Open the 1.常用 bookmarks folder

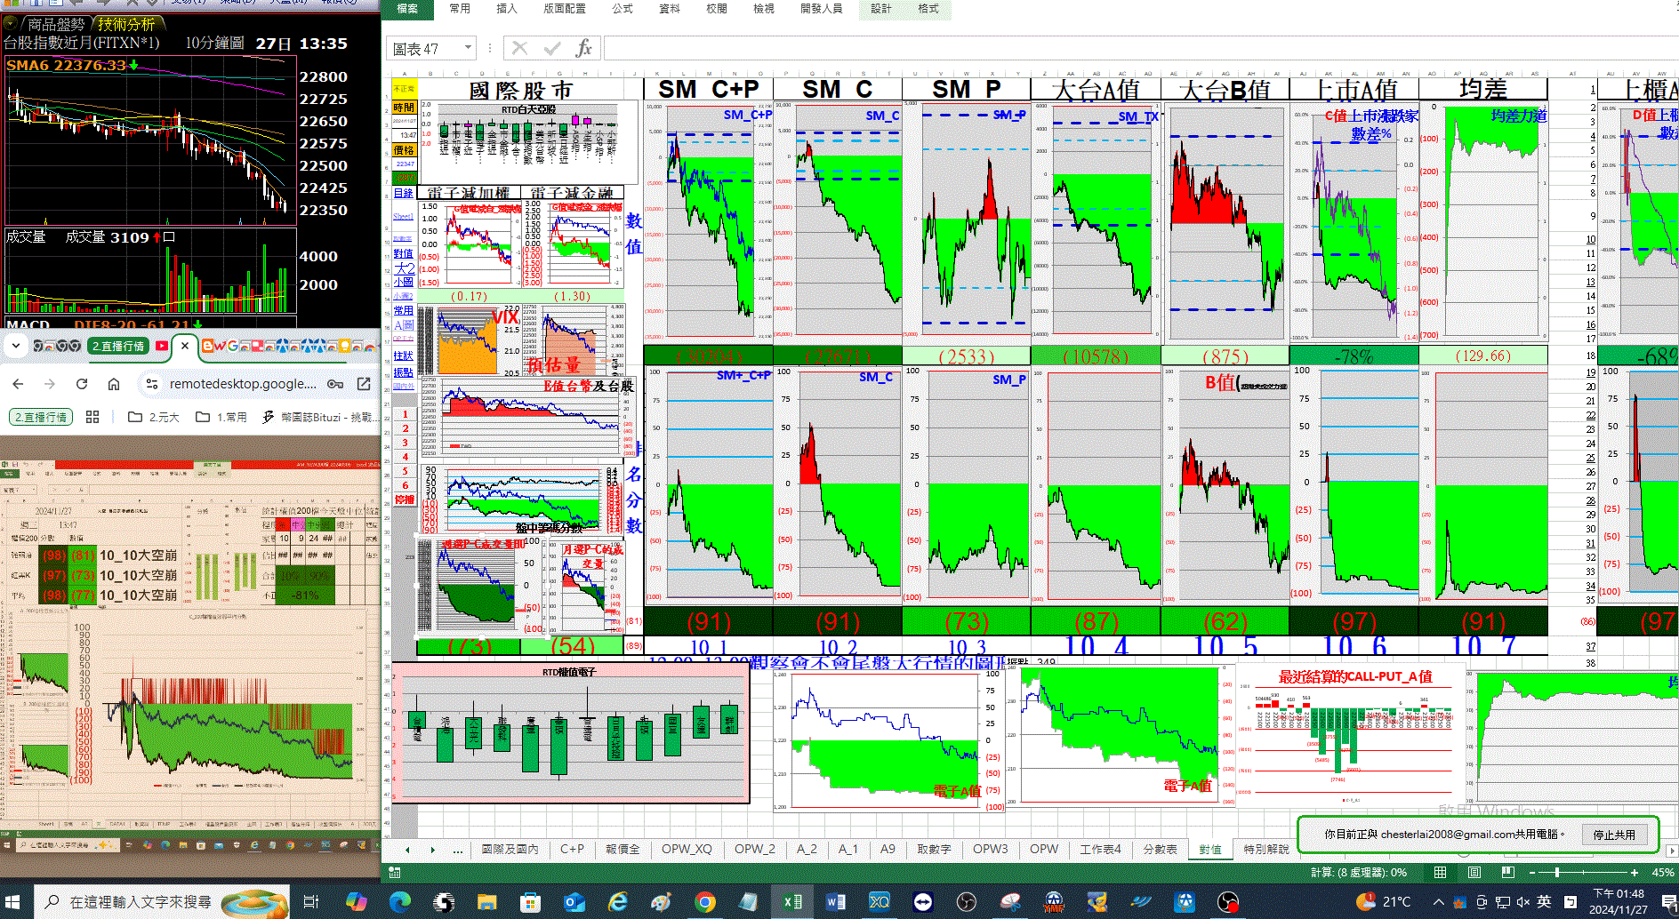tap(221, 417)
